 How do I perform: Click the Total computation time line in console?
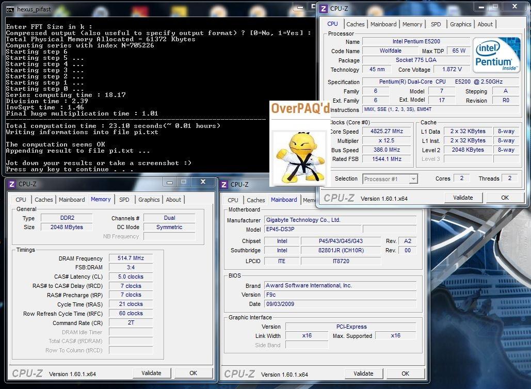113,126
